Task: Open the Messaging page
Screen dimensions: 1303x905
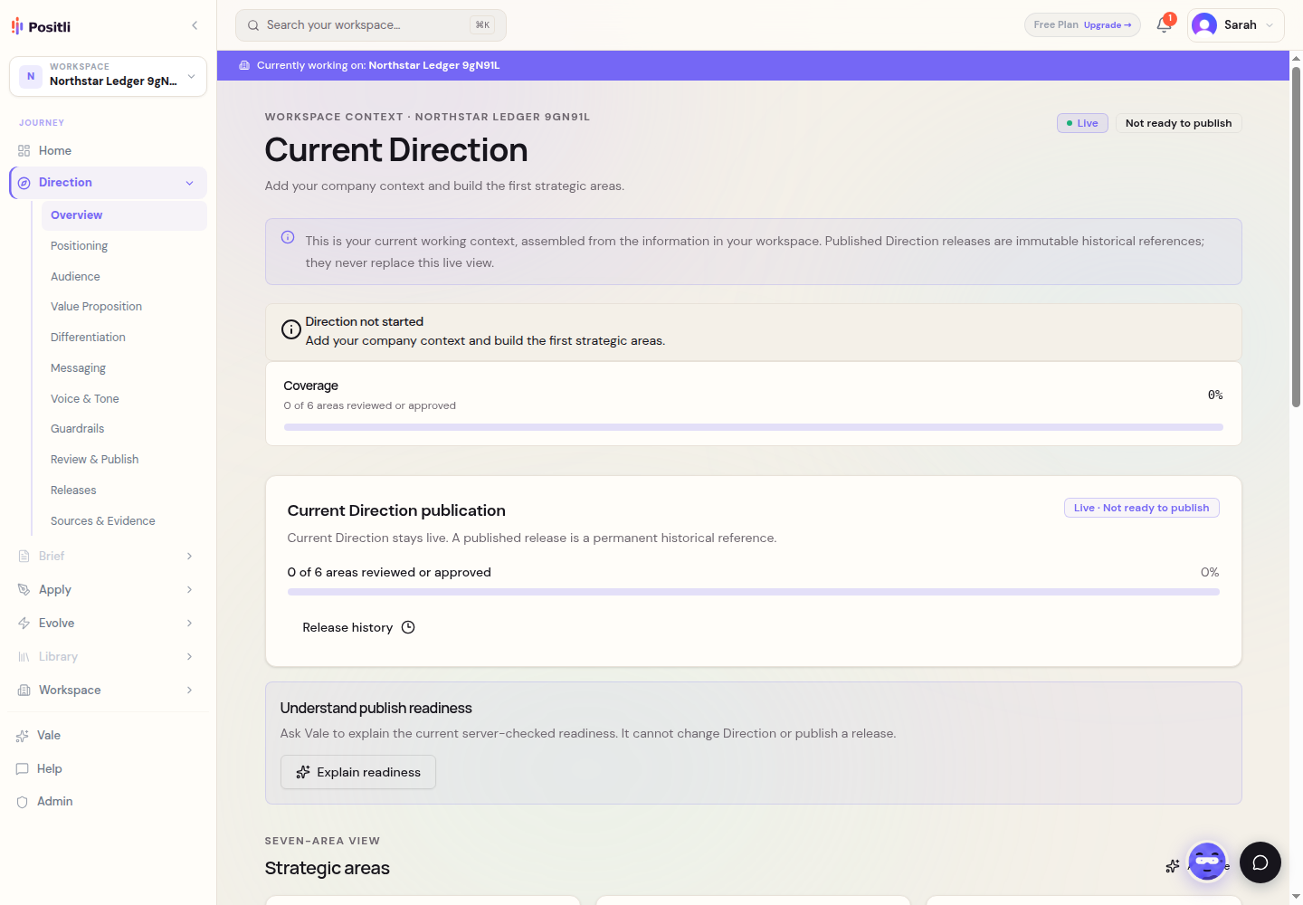Action: (124, 368)
